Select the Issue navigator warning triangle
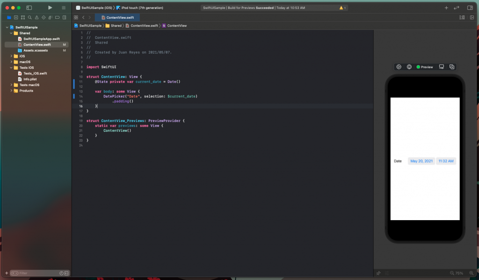This screenshot has height=280, width=479. coord(37,17)
